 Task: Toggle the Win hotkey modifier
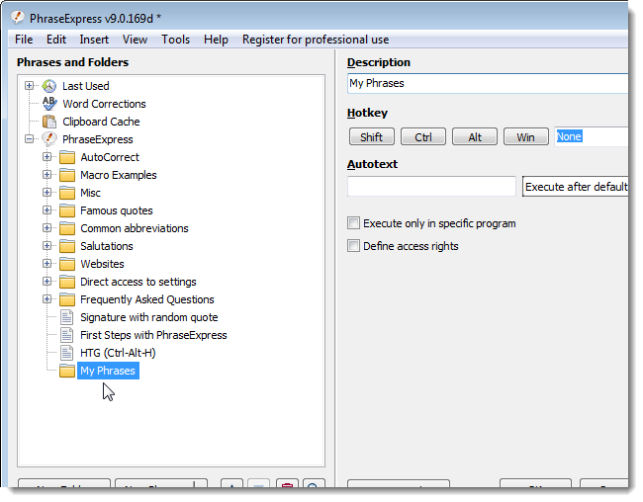pyautogui.click(x=525, y=136)
